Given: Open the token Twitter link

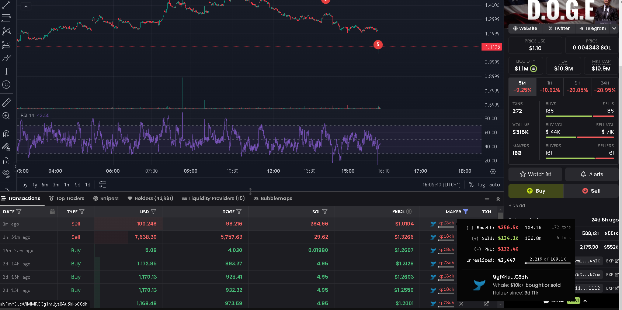Looking at the screenshot, I should pyautogui.click(x=559, y=28).
